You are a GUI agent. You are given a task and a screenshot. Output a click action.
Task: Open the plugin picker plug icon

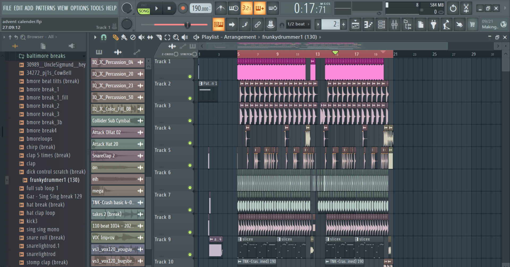(x=433, y=25)
